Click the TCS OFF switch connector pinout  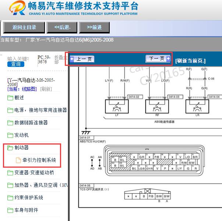click(x=148, y=194)
